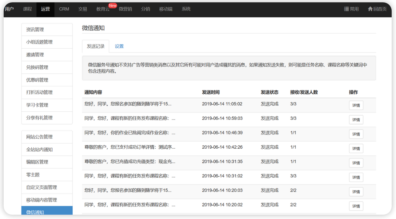View 详情 for the 10:46:39 notification
The image size is (396, 219).
click(x=356, y=134)
